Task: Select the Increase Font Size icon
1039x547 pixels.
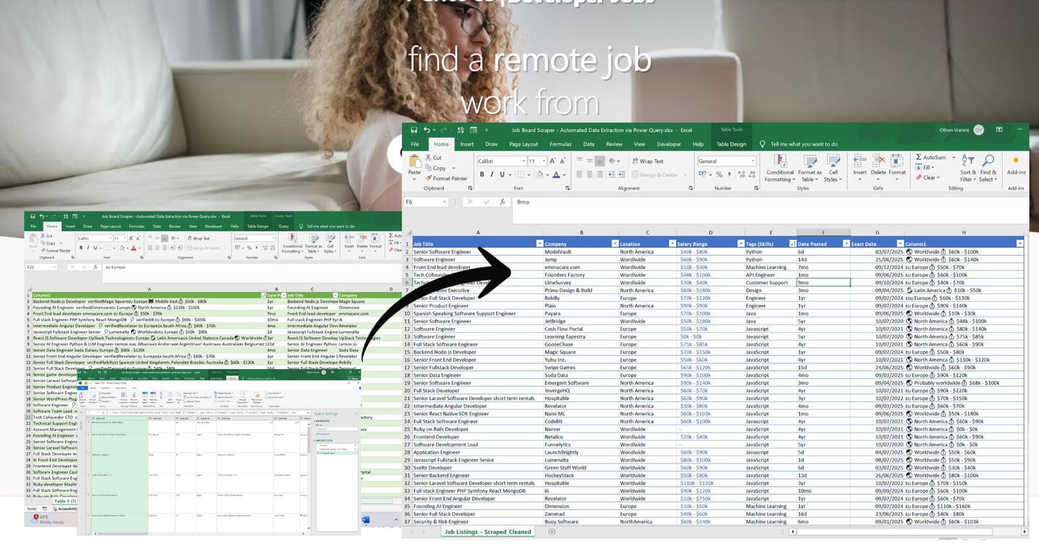Action: click(552, 160)
